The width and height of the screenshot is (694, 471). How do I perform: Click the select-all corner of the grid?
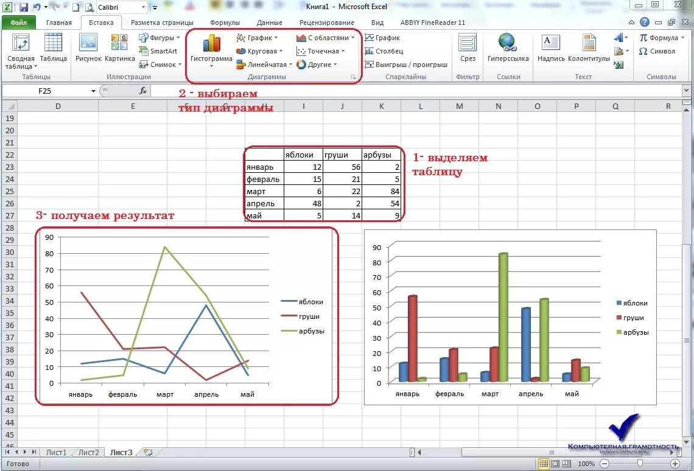[9, 106]
